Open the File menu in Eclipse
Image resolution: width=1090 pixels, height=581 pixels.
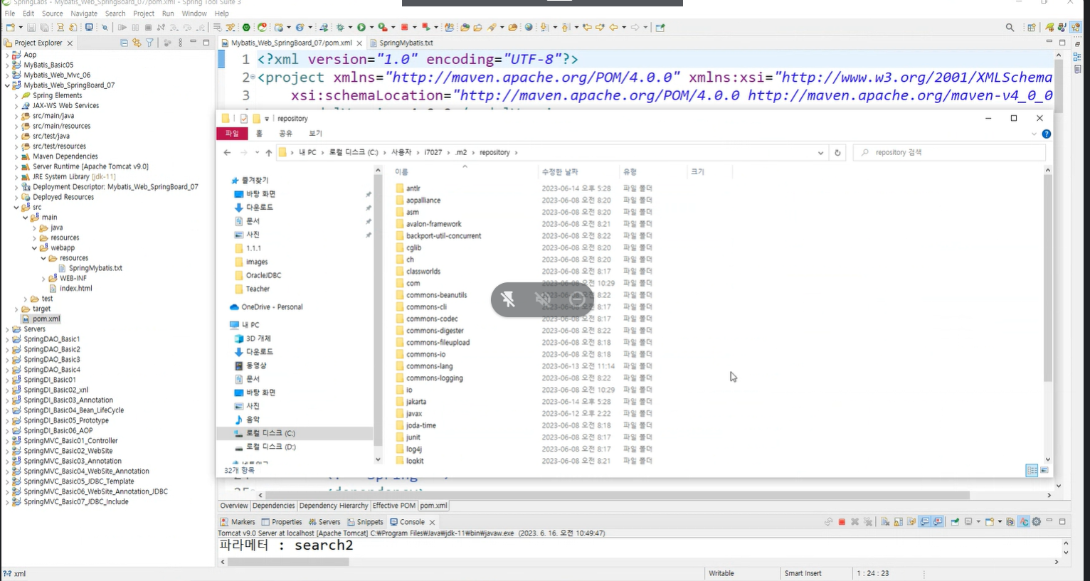10,14
